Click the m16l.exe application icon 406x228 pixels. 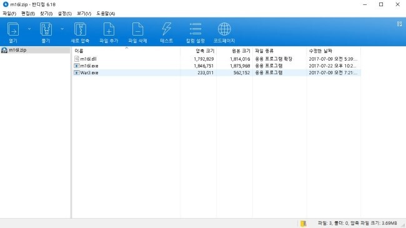point(77,66)
